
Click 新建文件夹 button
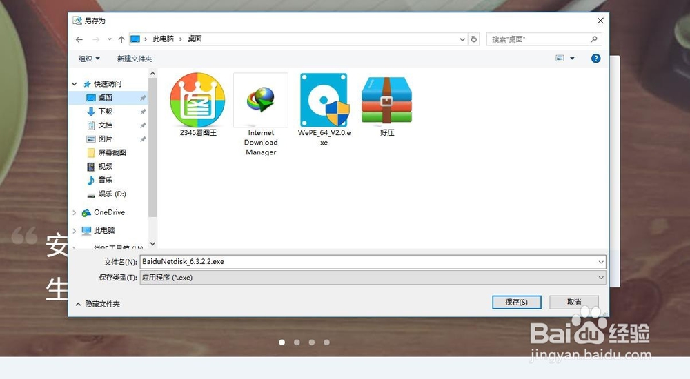coord(135,59)
